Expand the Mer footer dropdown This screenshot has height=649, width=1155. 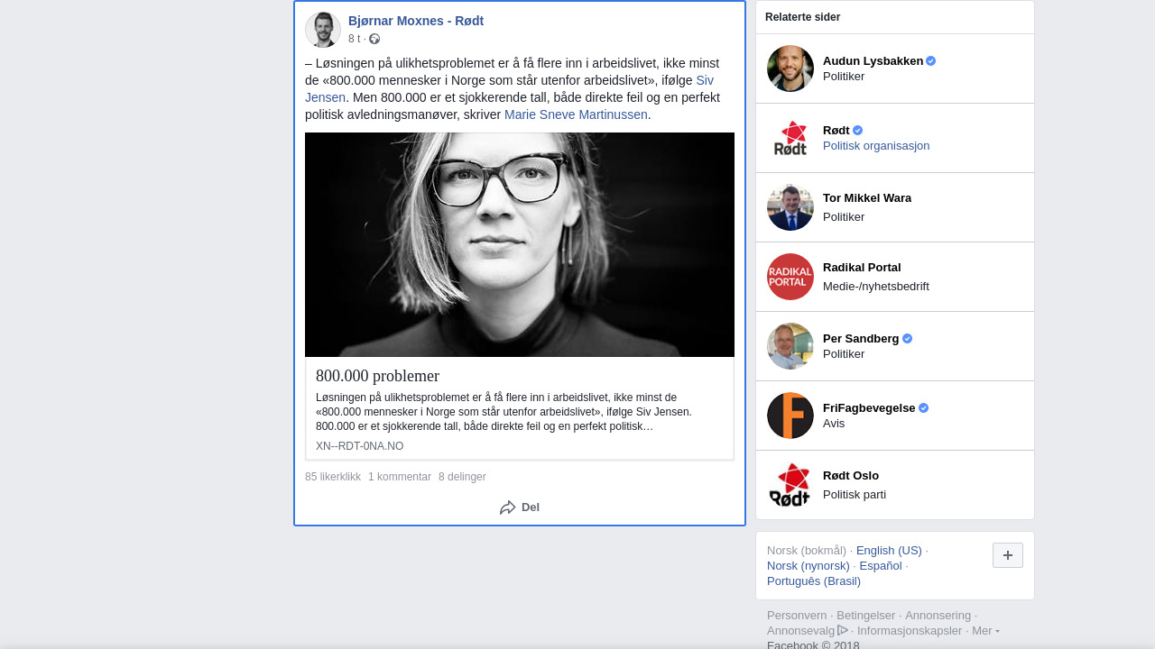click(x=985, y=631)
